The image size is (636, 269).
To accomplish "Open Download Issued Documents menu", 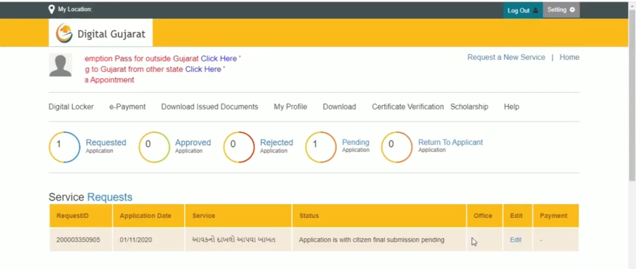I will pos(209,107).
